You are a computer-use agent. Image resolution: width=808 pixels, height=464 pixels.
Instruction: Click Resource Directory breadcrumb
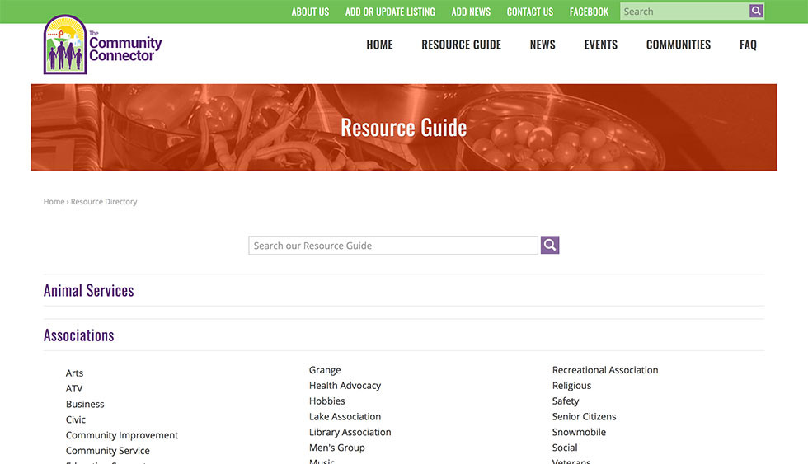104,202
